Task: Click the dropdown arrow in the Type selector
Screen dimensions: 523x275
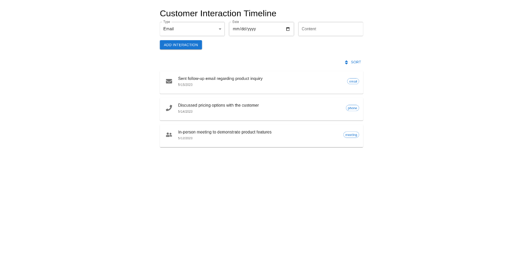Action: pyautogui.click(x=219, y=29)
